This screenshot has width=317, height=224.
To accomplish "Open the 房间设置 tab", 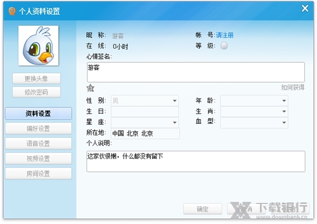I will click(39, 173).
